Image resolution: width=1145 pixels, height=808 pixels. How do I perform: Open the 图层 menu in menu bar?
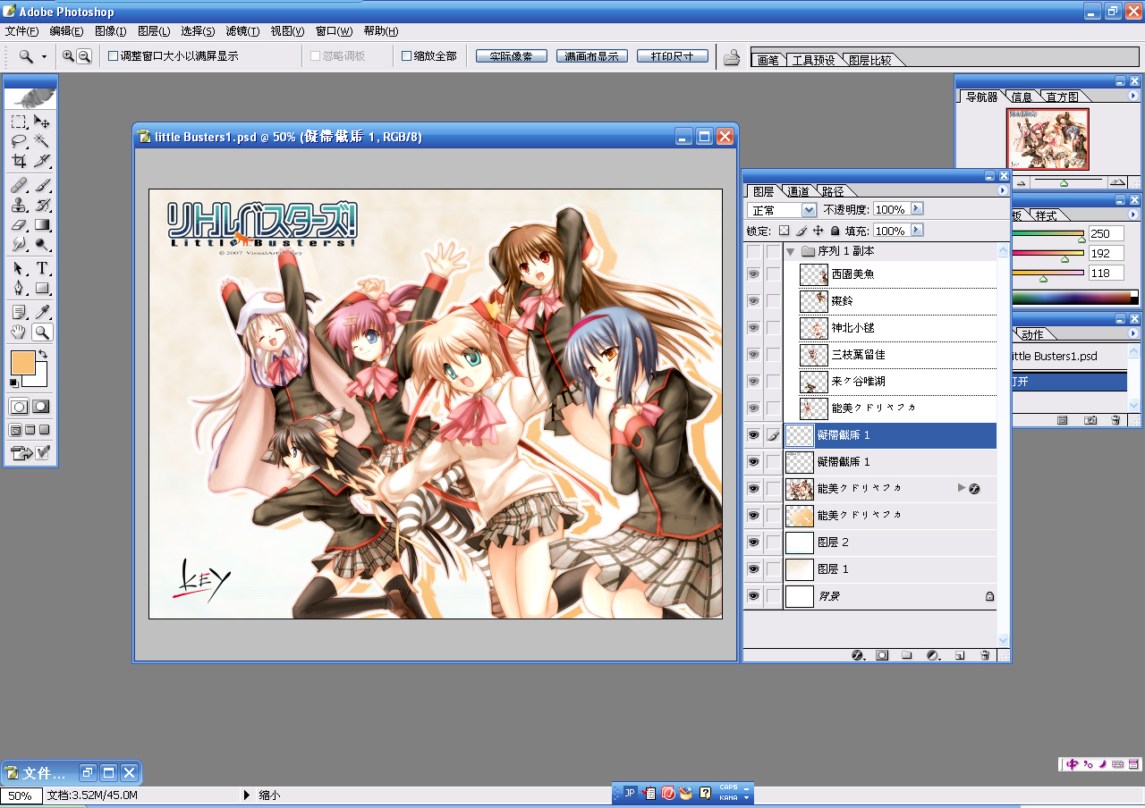[154, 31]
